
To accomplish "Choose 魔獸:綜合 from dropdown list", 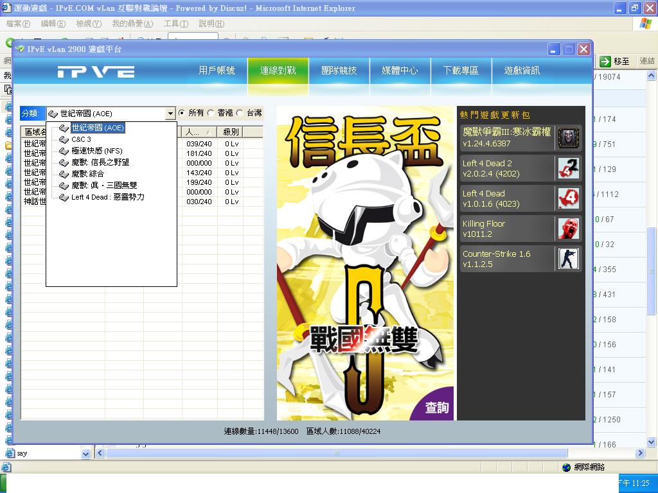I will point(87,174).
